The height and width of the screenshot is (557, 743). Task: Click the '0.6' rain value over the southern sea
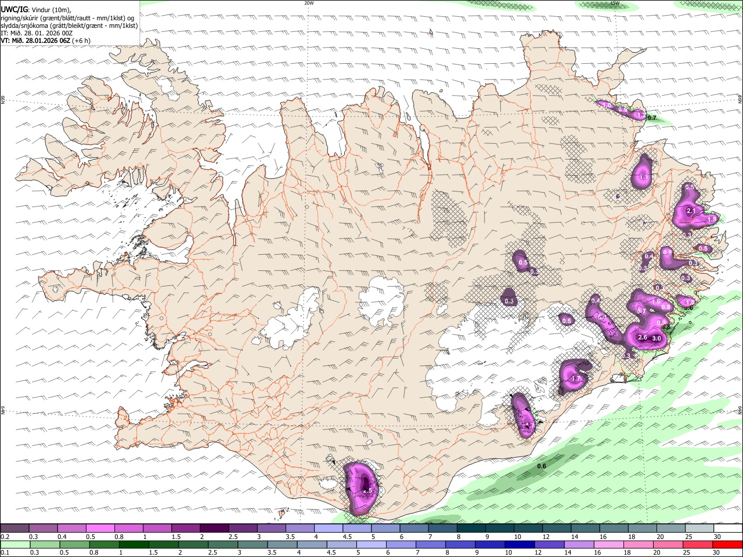coord(542,466)
